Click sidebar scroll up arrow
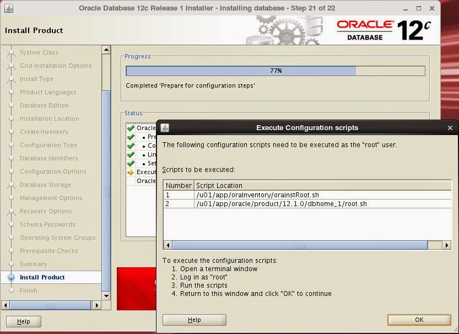This screenshot has height=334, width=459. click(106, 50)
